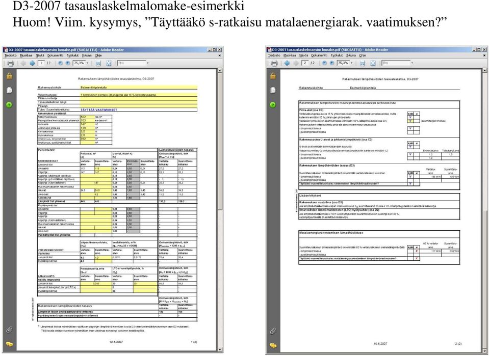
Task: Open Comments panel in right window
Action: [x=273, y=345]
